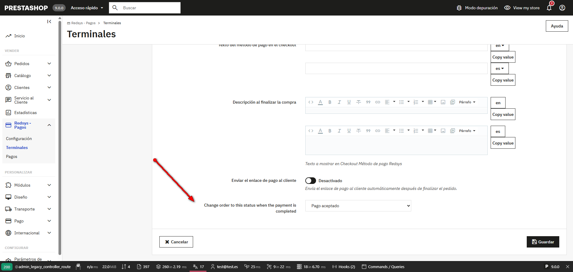Image resolution: width=573 pixels, height=272 pixels.
Task: Click the Buscar search field
Action: pos(145,8)
